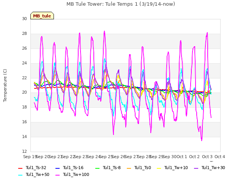Click the 20 y-axis tick label

(24, 93)
